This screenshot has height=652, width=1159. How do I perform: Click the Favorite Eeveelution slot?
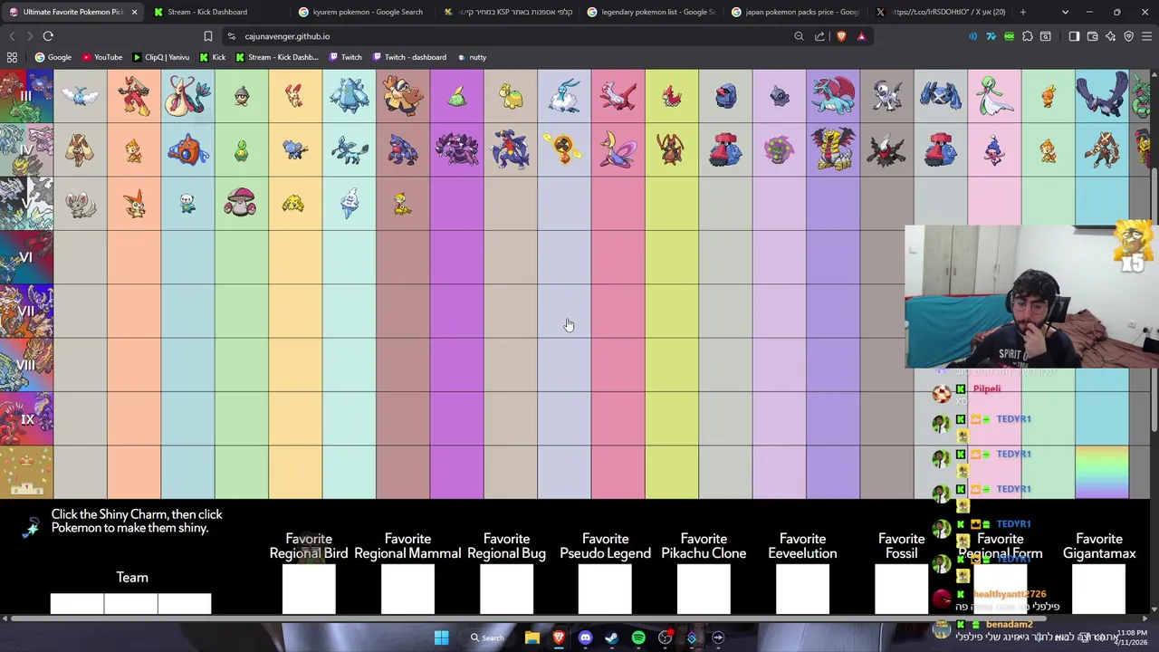tap(802, 589)
